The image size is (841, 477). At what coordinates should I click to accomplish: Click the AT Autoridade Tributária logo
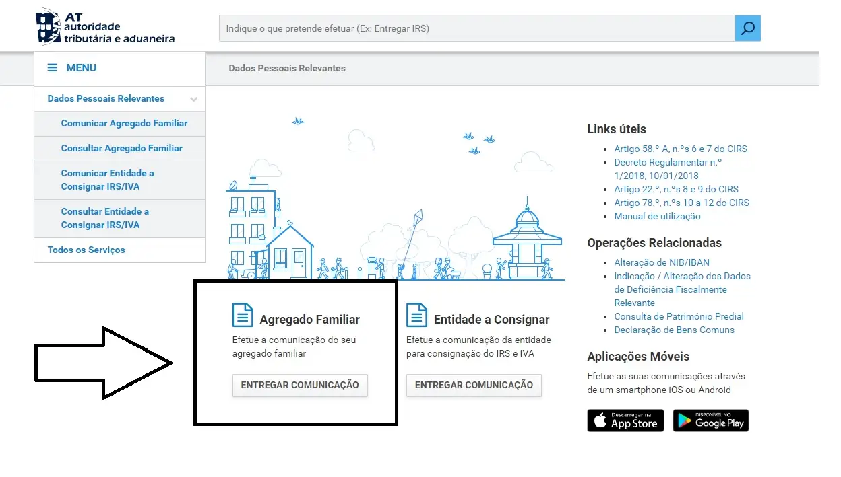pos(105,27)
